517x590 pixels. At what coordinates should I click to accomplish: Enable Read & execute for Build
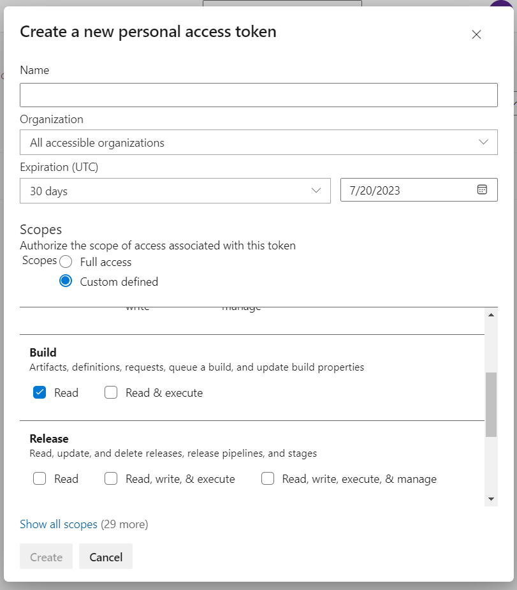pos(111,392)
